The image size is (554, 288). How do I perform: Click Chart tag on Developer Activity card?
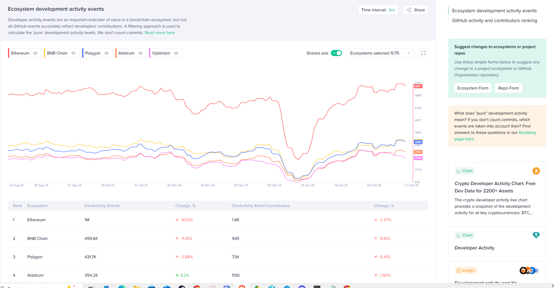tap(464, 235)
